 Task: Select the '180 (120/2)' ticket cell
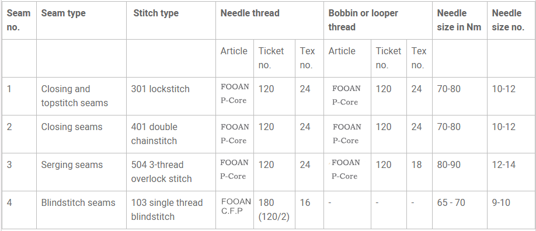click(274, 210)
